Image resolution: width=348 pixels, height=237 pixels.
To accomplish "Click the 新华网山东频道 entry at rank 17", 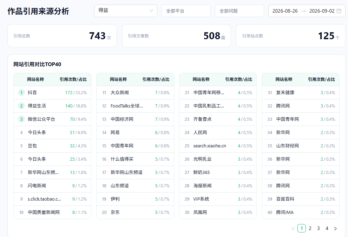I will (126, 172).
